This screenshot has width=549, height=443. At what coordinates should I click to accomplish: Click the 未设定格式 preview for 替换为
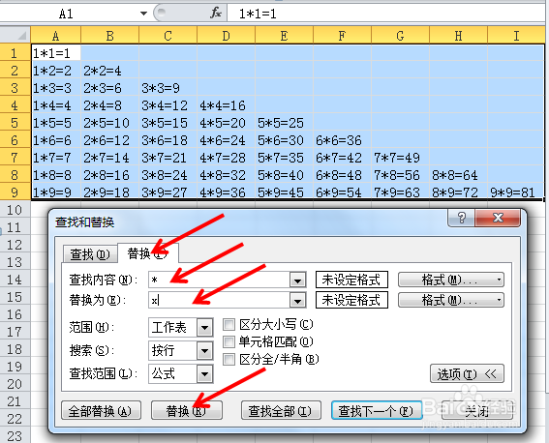point(351,300)
